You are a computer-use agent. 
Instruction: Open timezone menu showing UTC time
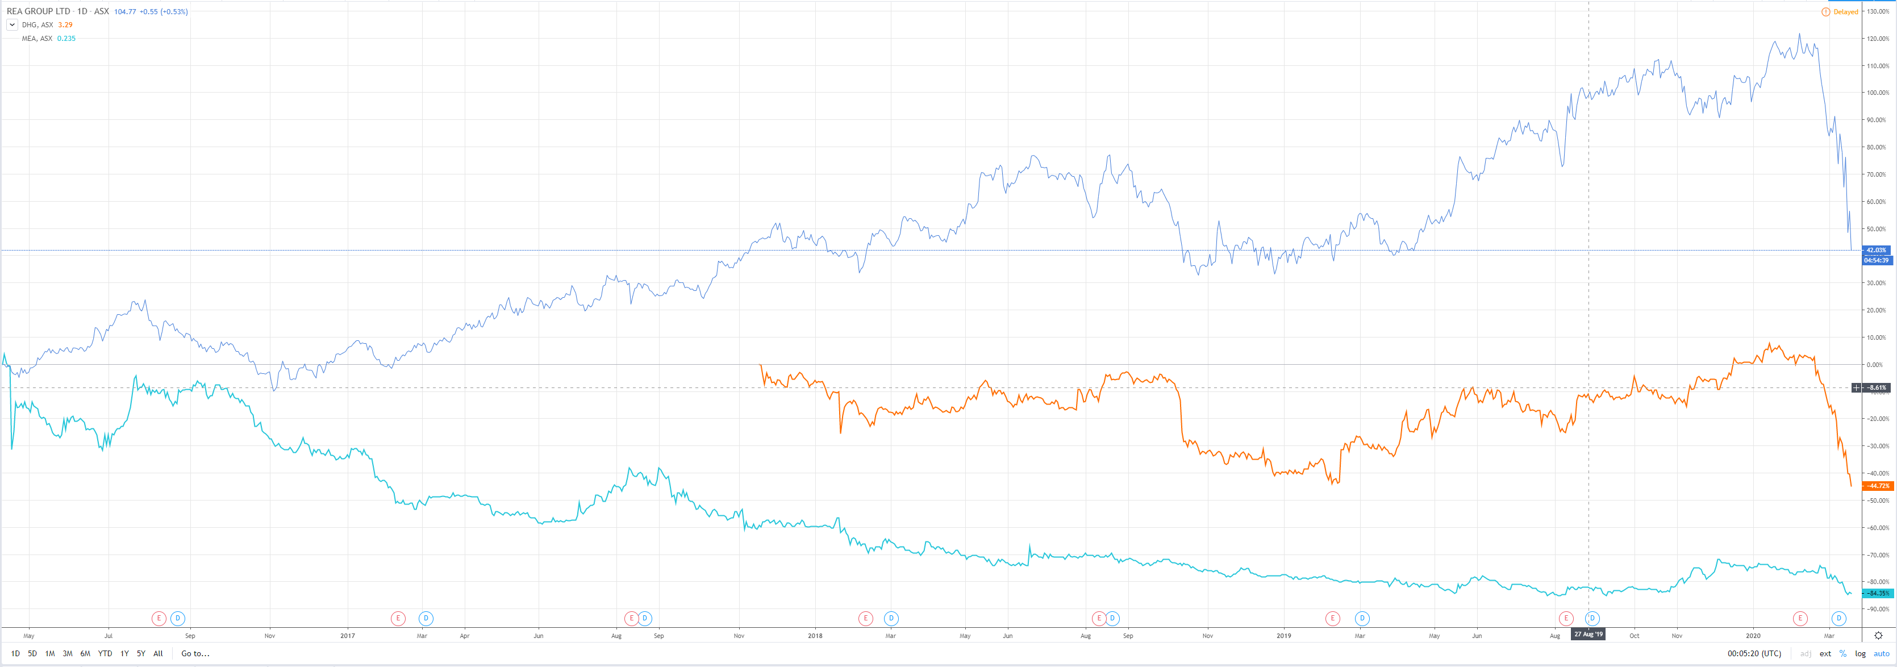pos(1754,654)
